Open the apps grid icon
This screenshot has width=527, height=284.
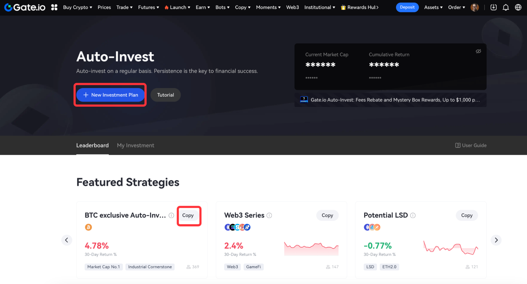click(x=54, y=7)
